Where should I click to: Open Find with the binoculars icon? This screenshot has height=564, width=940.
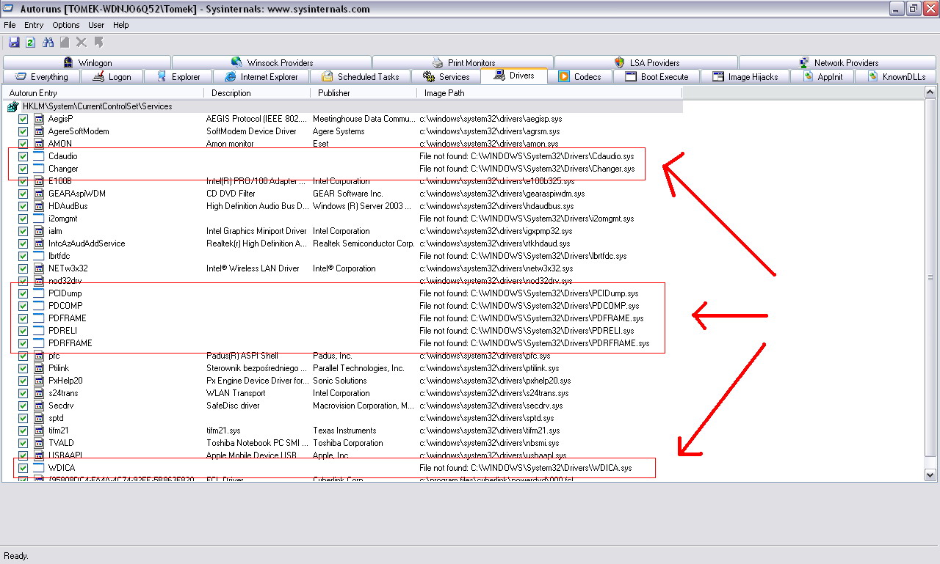pos(48,43)
